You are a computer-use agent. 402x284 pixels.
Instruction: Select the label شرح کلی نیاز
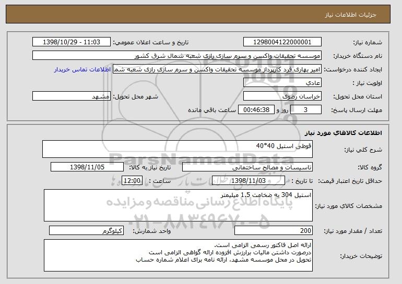click(363, 150)
